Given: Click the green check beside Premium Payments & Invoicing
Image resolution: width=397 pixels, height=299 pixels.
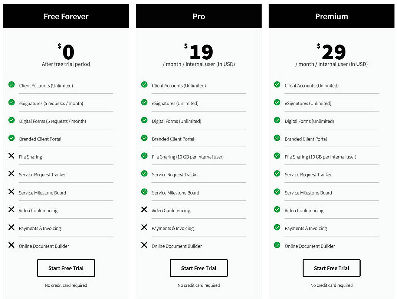Looking at the screenshot, I should pos(277,227).
